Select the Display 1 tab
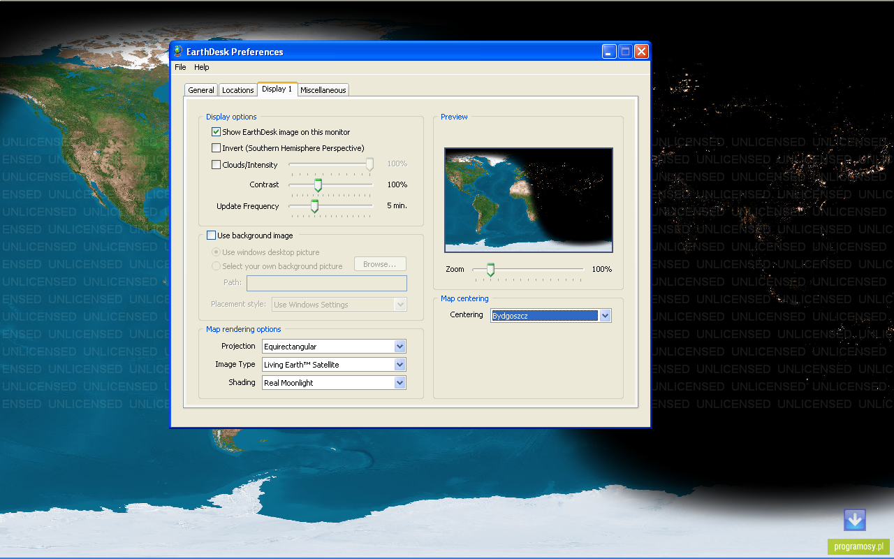894x559 pixels. (277, 89)
